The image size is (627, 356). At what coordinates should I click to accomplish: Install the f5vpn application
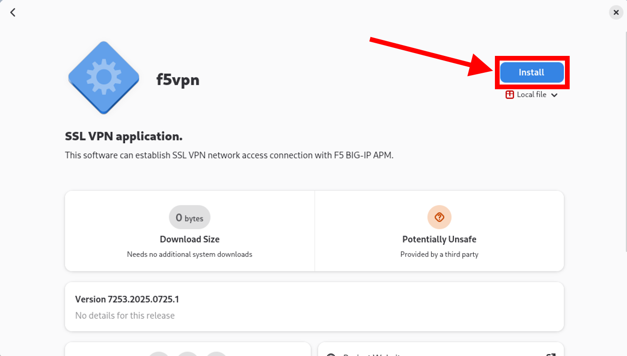[x=532, y=72]
